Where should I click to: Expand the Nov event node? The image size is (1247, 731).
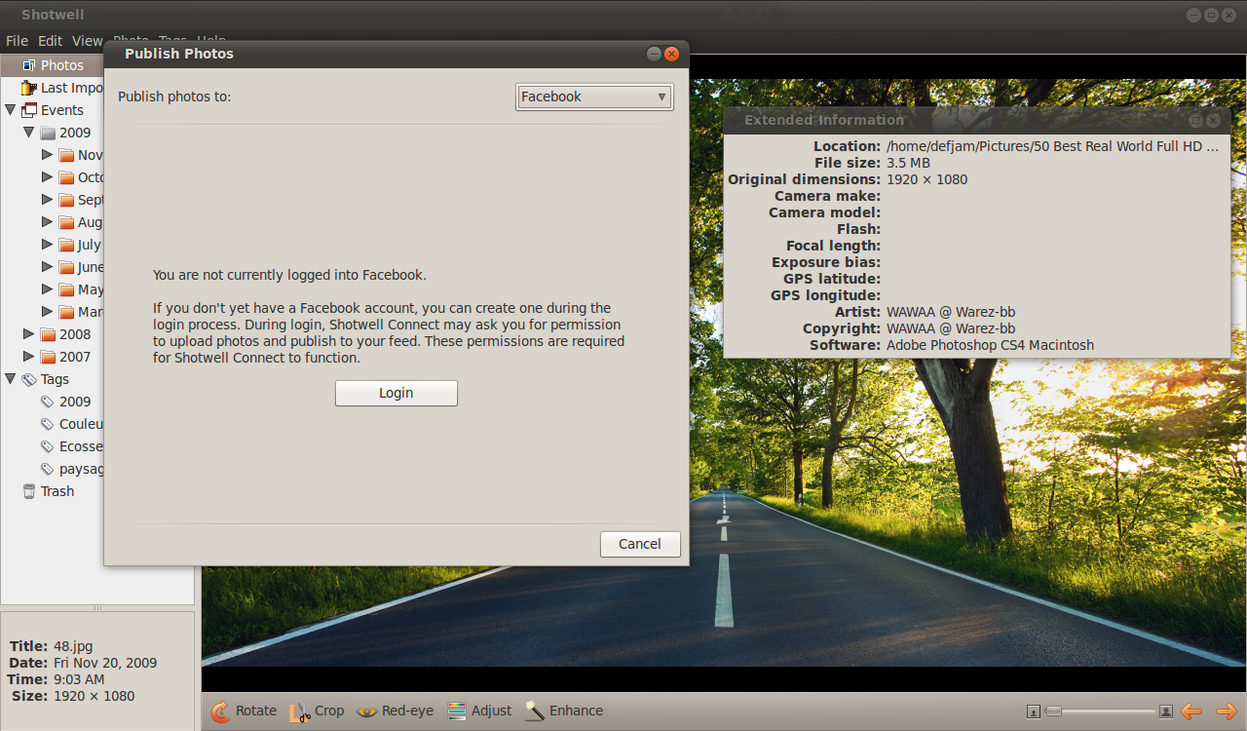point(47,155)
